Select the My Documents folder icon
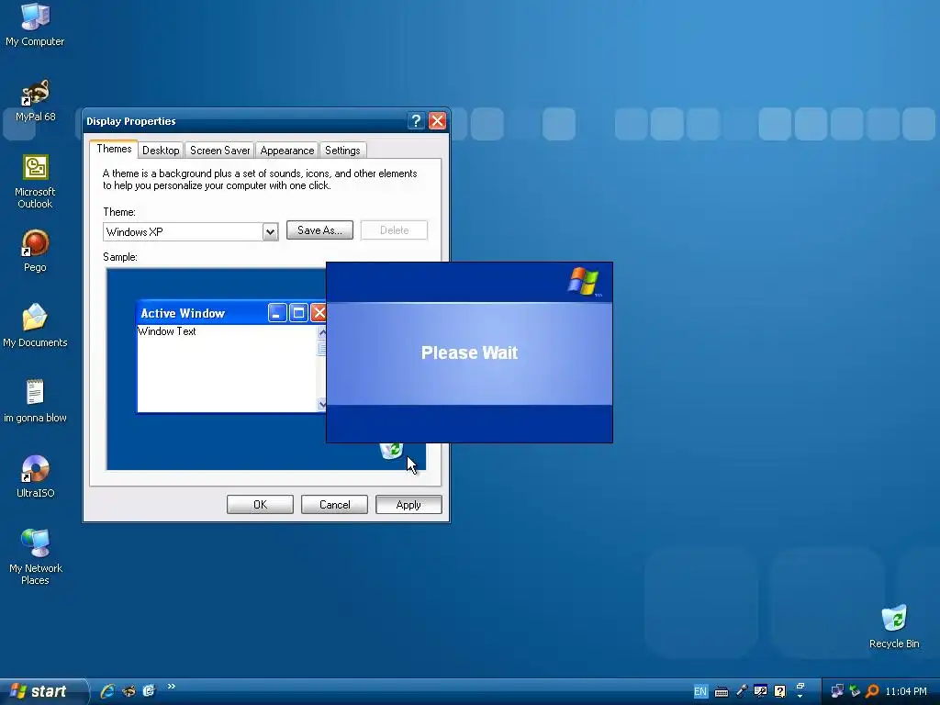Image resolution: width=940 pixels, height=705 pixels. coord(35,326)
